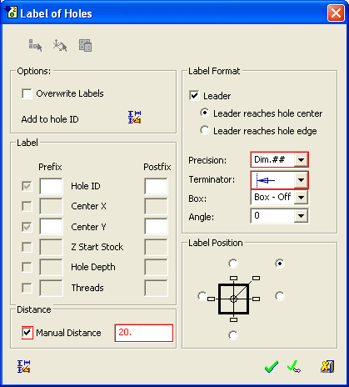Click the Apply checkmark with arrow icon
This screenshot has width=349, height=387.
click(294, 366)
